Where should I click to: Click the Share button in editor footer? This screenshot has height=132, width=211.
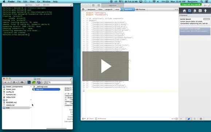tap(90, 119)
